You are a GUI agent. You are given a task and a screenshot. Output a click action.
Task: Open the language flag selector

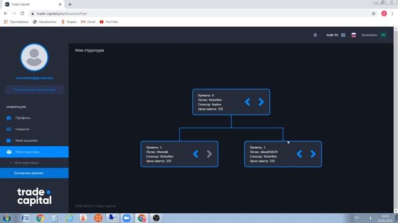pyautogui.click(x=354, y=35)
